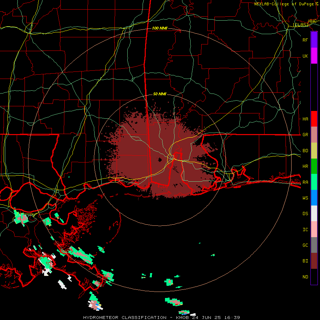Click the HA legend label

[305, 119]
